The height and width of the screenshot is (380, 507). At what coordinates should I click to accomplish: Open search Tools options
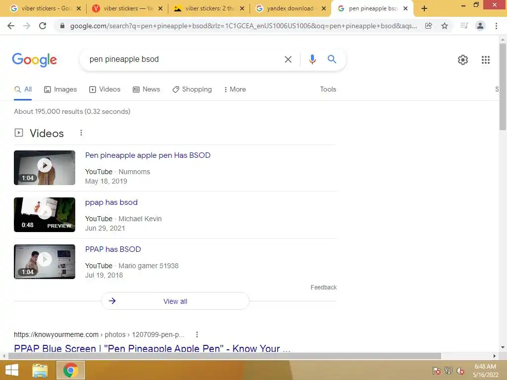tap(328, 90)
